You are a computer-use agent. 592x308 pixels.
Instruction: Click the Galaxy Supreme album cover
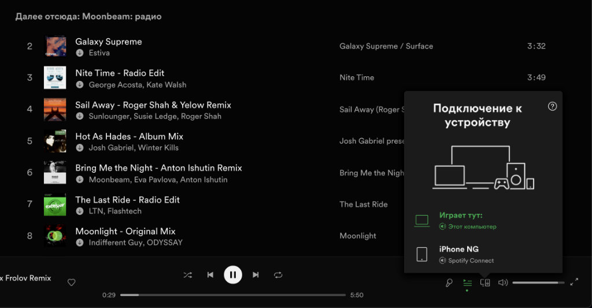[55, 46]
